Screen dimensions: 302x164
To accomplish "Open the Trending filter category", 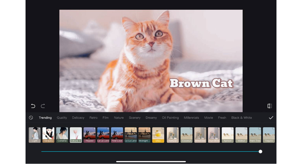I will pyautogui.click(x=45, y=118).
